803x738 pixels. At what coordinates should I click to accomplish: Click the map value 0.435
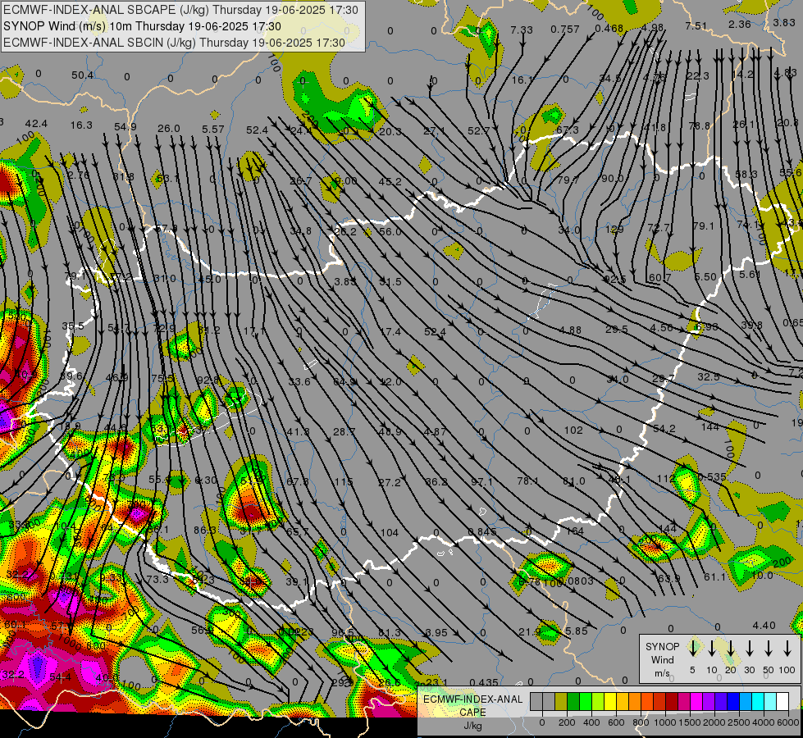[483, 682]
